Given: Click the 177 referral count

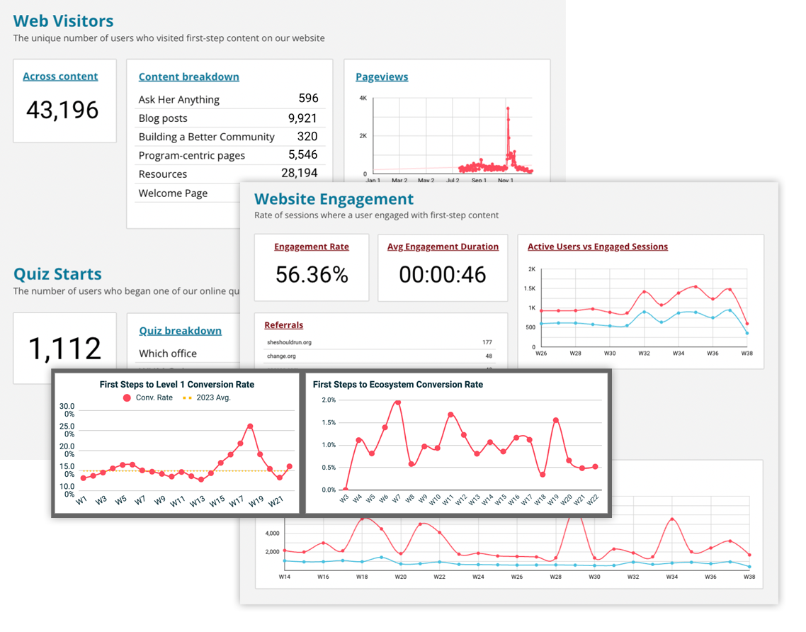Looking at the screenshot, I should 487,342.
